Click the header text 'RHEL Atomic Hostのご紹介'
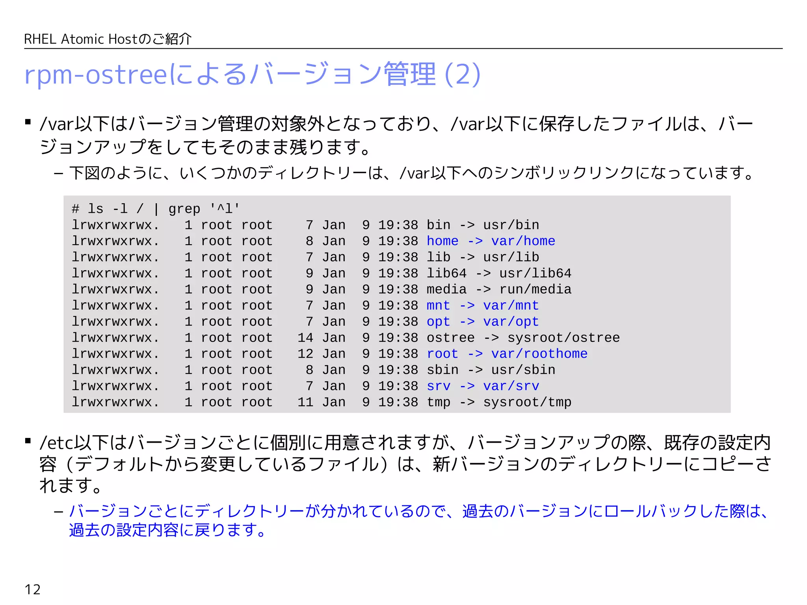This screenshot has width=807, height=605. [108, 39]
